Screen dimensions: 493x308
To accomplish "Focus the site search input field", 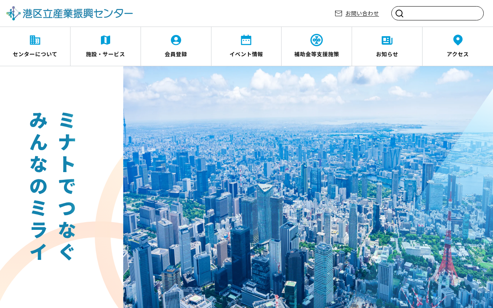I will click(x=438, y=13).
